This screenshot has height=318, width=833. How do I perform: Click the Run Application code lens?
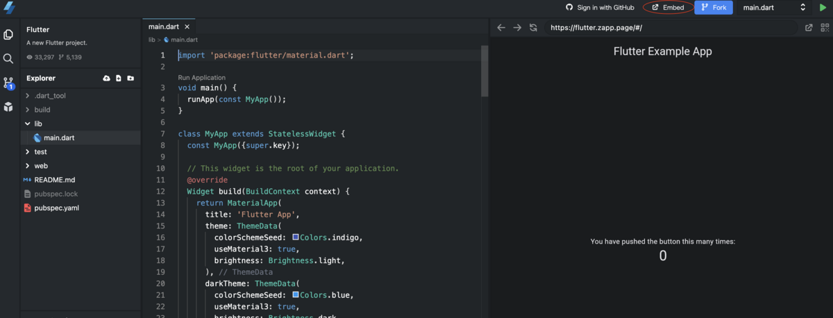click(x=202, y=78)
